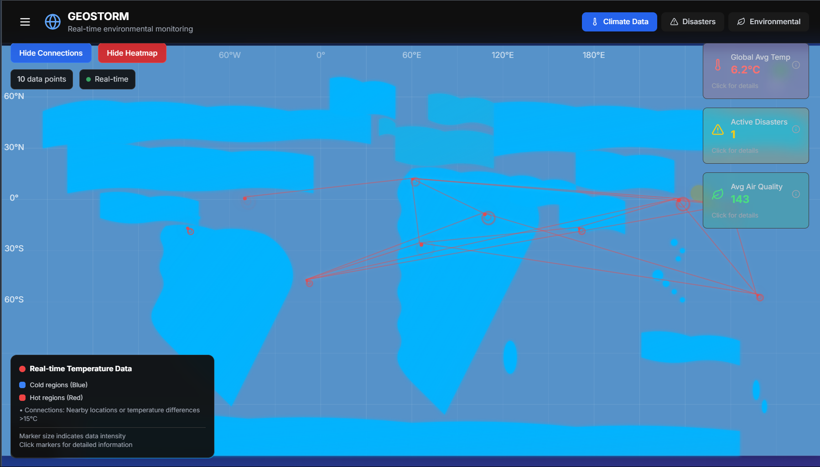Click 'Click for details' under Global Avg Temp

[x=735, y=86]
